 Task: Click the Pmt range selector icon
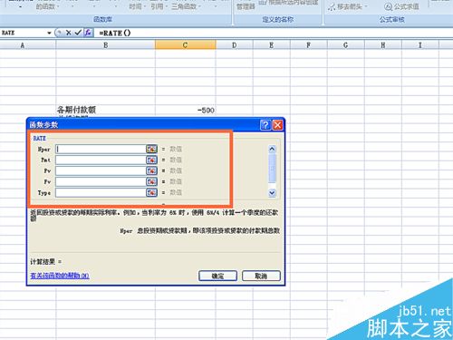pos(151,160)
